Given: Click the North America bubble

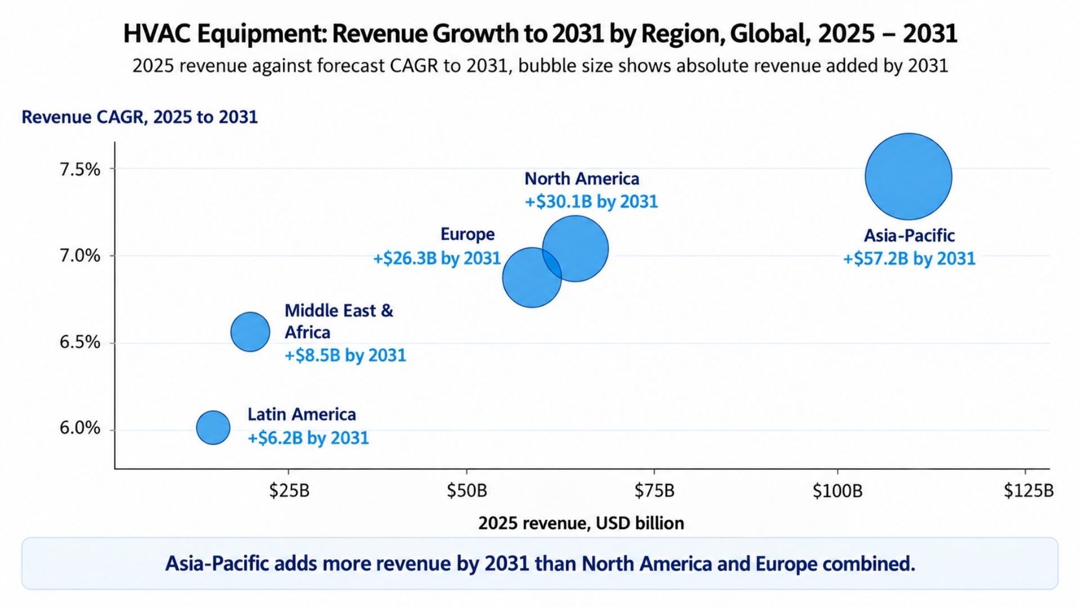Looking at the screenshot, I should [x=575, y=248].
